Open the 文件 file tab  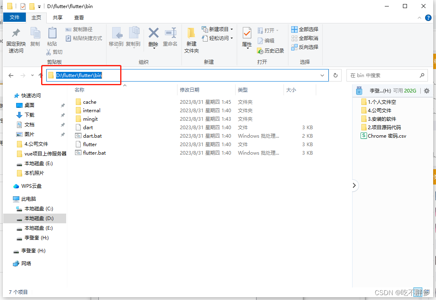tap(15, 17)
